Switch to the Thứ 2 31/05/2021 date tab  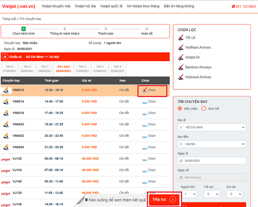pos(82,69)
